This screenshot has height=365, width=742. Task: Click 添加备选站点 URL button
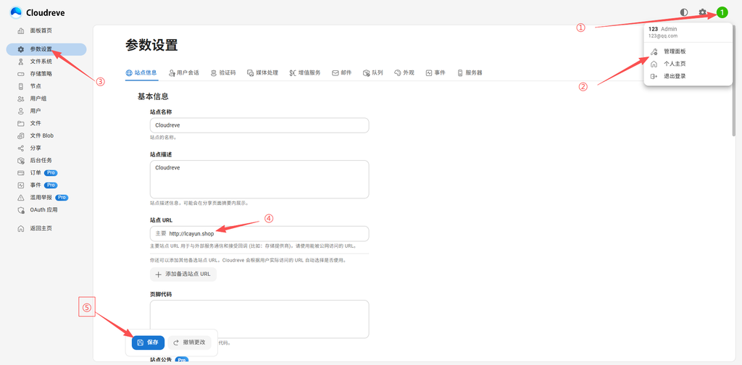(x=183, y=274)
